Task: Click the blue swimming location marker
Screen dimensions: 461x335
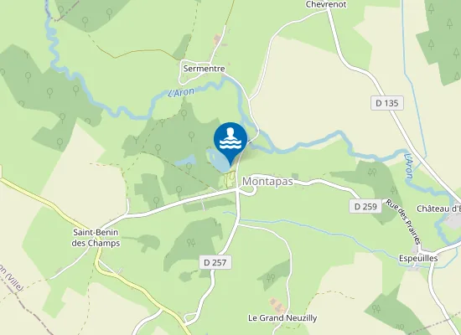Action: (x=230, y=142)
